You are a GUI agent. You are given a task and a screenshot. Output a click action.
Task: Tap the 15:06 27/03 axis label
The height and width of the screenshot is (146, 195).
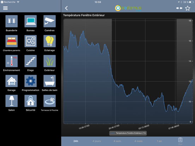84,127
